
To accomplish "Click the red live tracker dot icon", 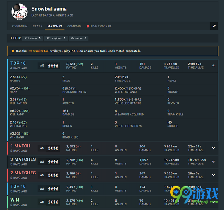I will (88, 26).
